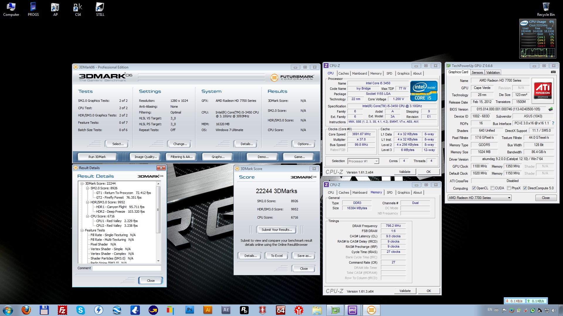Click the Result Details vertical scrollbar thumb

(158, 209)
